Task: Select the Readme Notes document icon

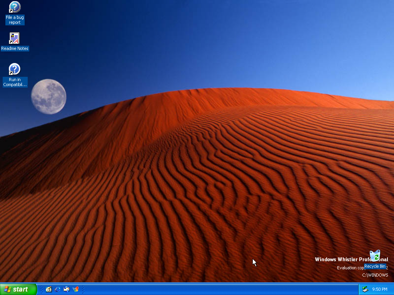Action: point(15,38)
